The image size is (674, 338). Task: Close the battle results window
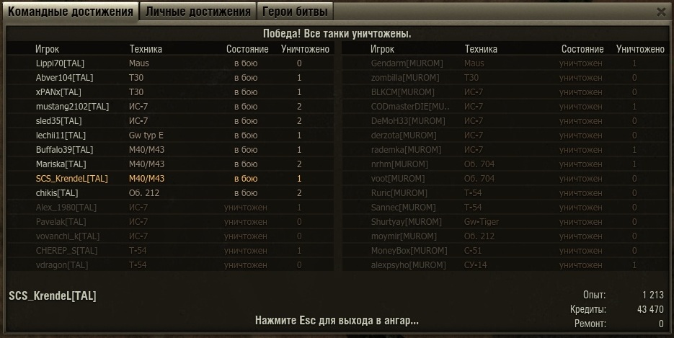(x=662, y=12)
